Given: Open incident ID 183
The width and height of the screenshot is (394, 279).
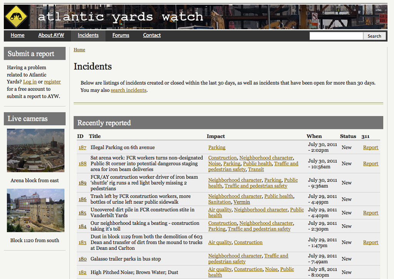Looking at the screenshot, I should 82,242.
